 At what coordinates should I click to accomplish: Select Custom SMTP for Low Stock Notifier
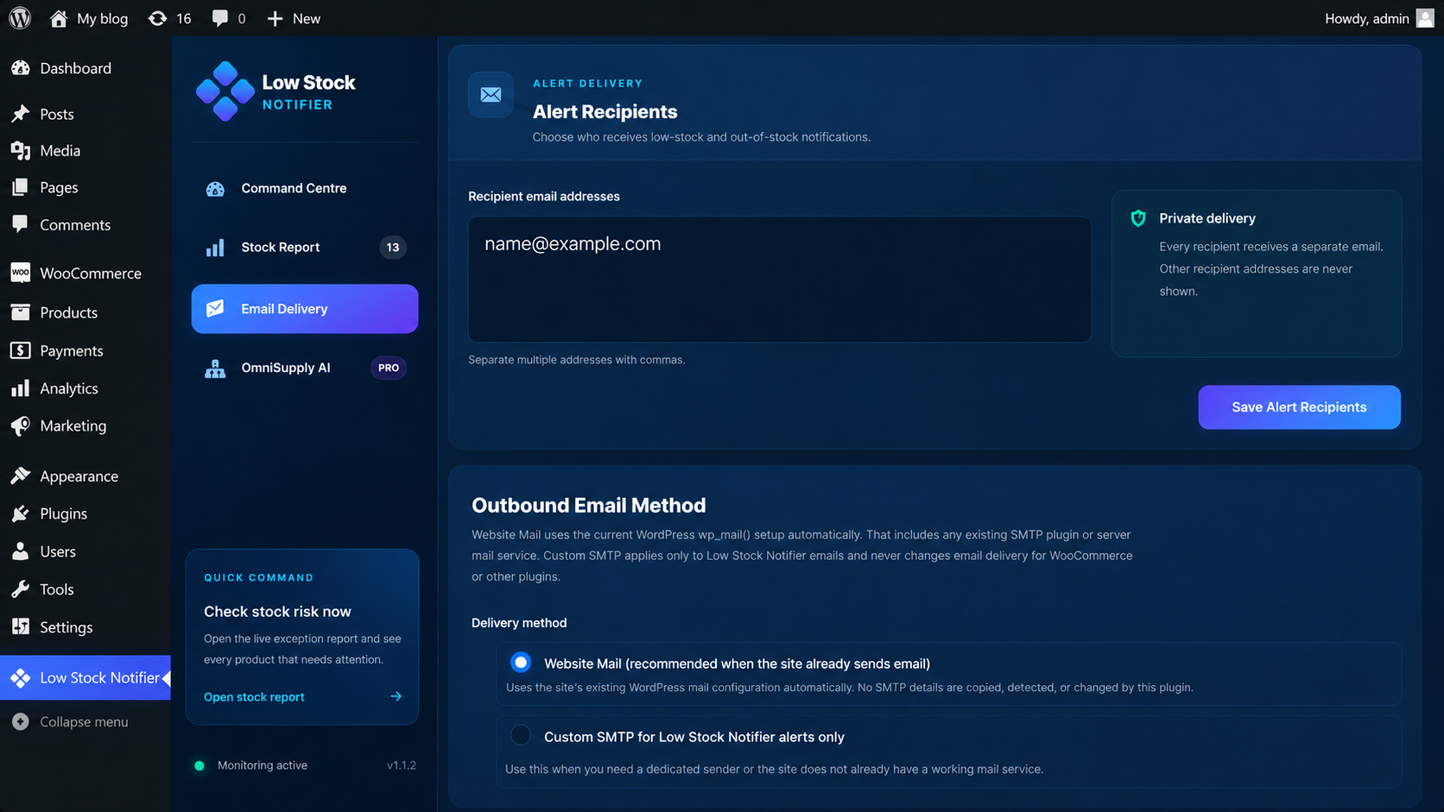(x=520, y=735)
